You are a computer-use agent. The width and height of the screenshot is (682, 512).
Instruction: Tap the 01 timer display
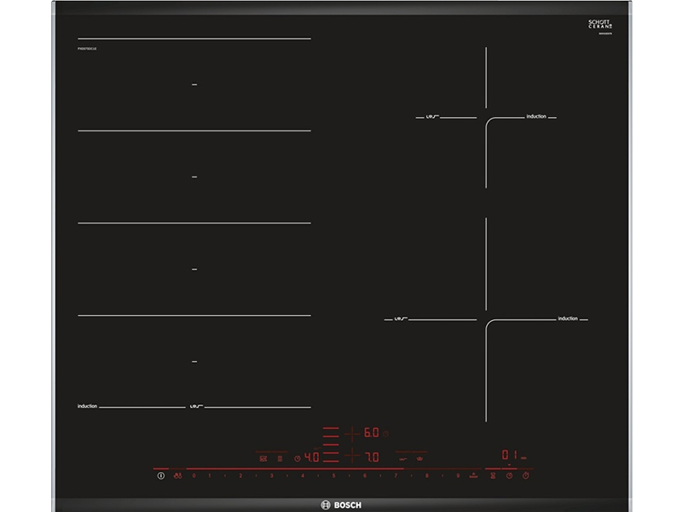pos(507,454)
